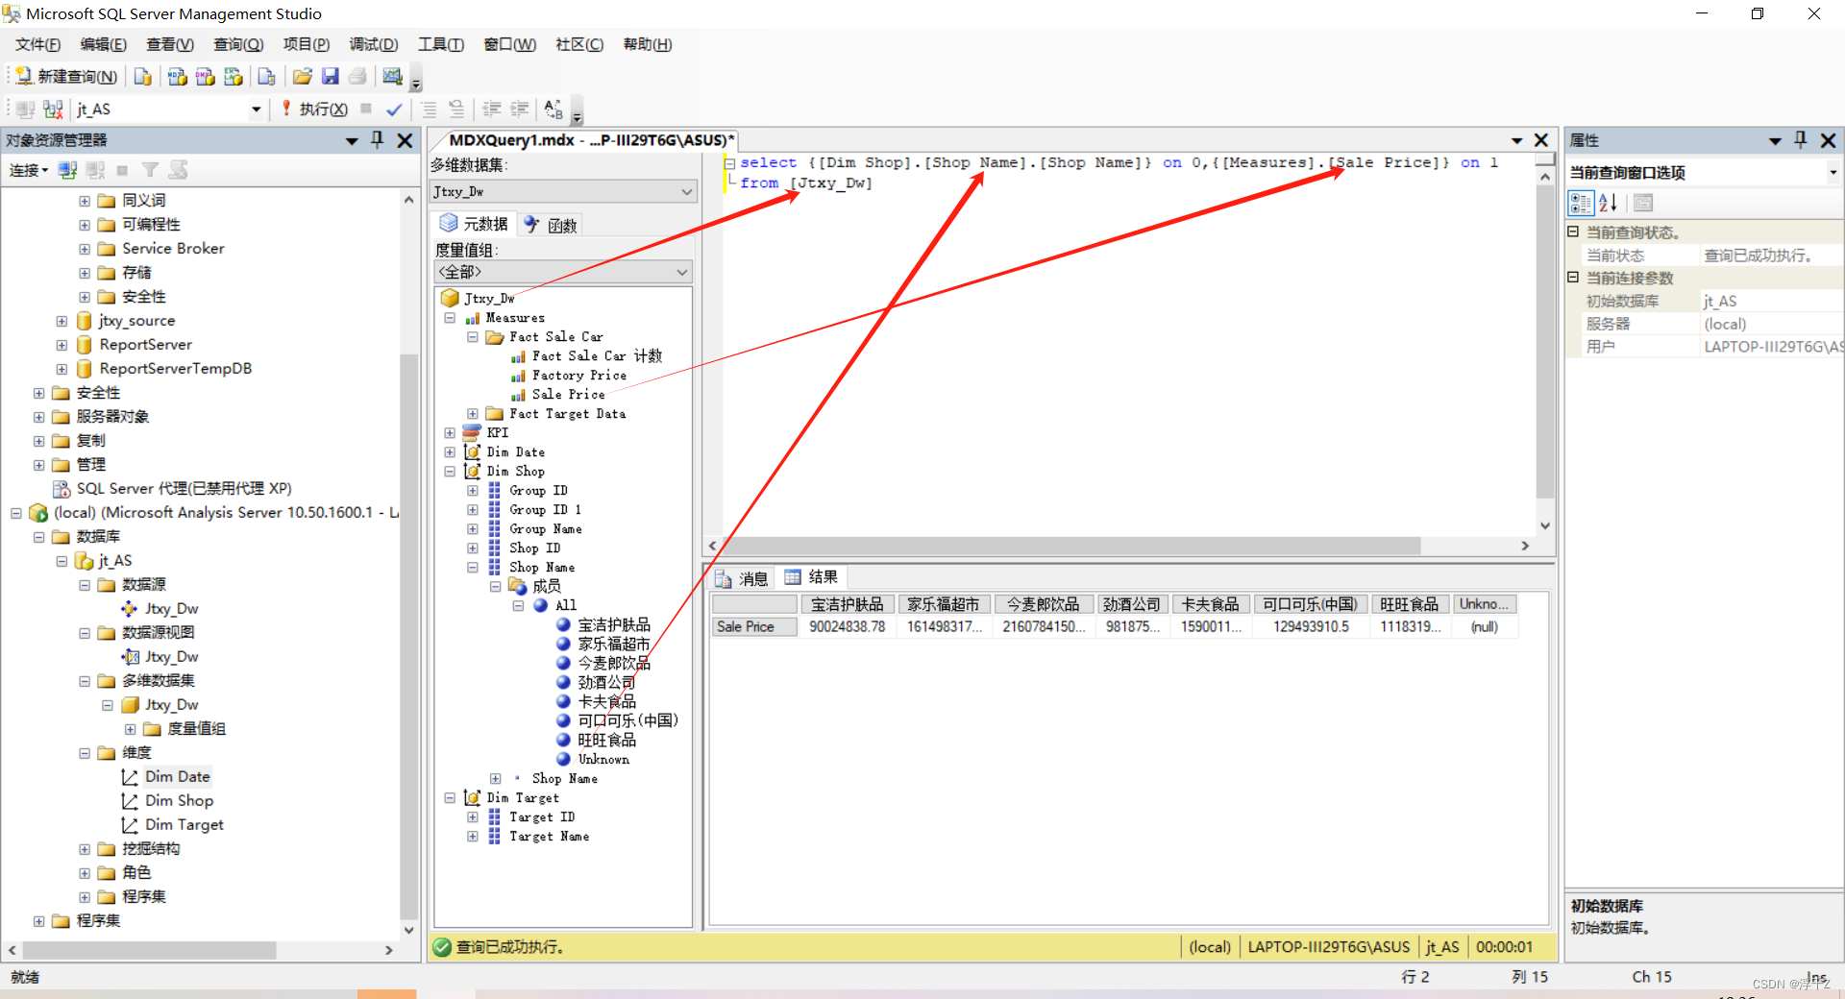The height and width of the screenshot is (999, 1845).
Task: Open the 连接 menu in Object Explorer
Action: [29, 170]
